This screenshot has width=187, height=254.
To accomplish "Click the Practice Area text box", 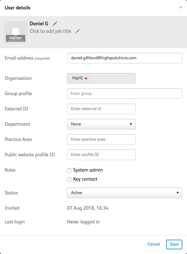I will (101, 139).
